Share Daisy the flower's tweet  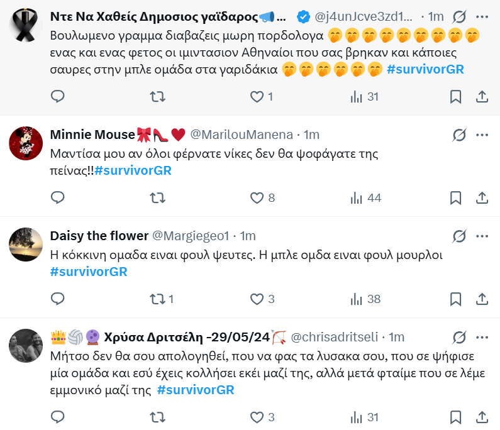[x=482, y=299]
